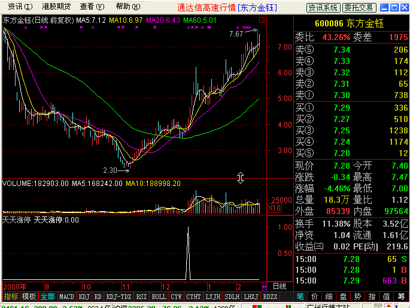The width and height of the screenshot is (410, 308).
Task: Select the 势 trend tab
Action: pos(358,297)
